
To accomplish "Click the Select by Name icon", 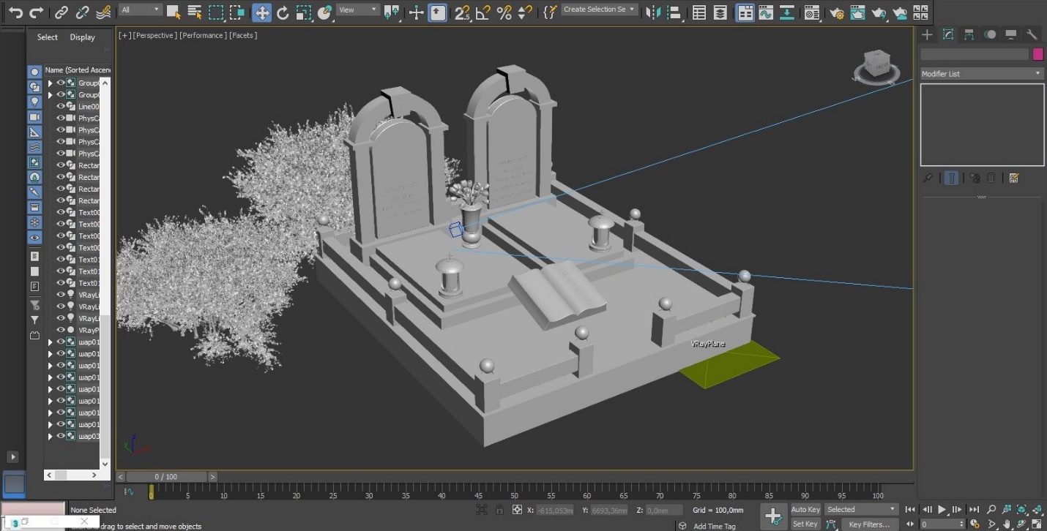I will click(x=195, y=12).
